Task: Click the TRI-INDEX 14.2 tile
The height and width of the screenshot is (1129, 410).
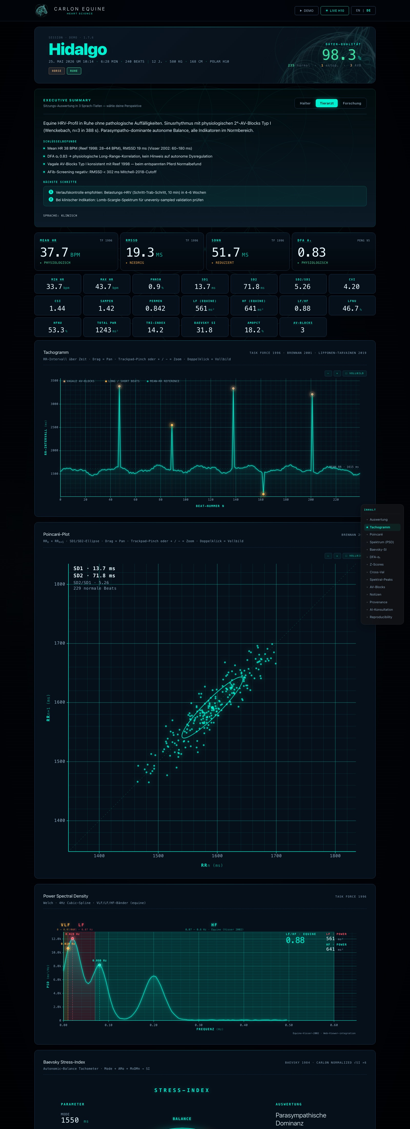Action: pos(156,327)
